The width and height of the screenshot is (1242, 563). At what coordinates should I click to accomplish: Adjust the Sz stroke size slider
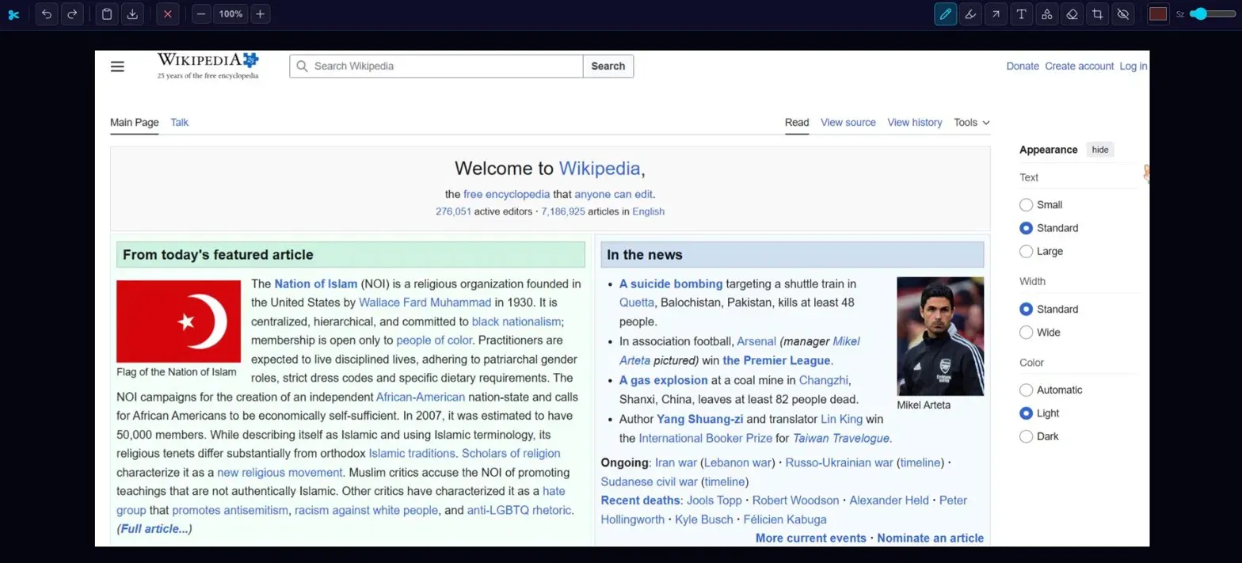pos(1213,14)
